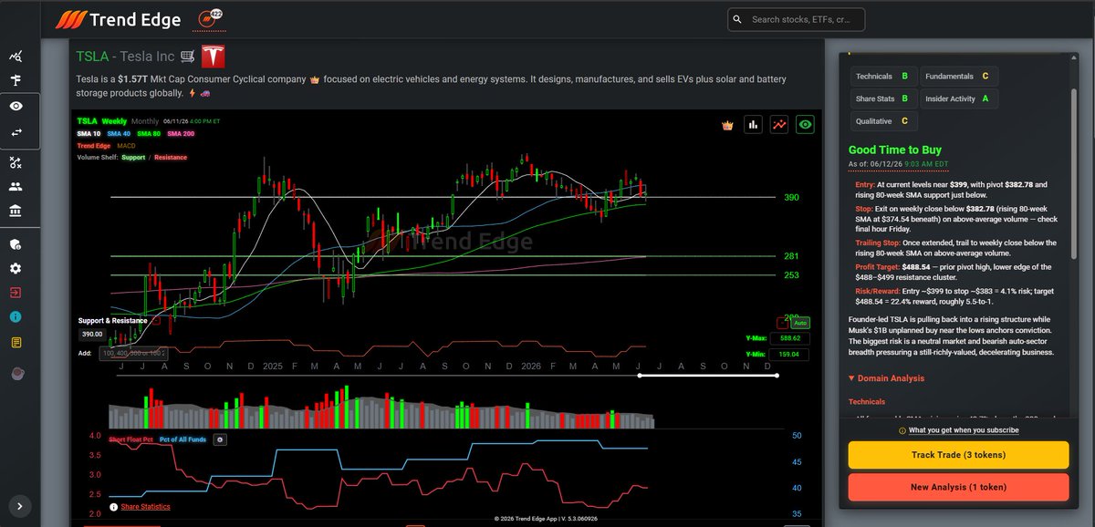Expand the sidebar with chevron arrow
The width and height of the screenshot is (1095, 527).
[x=20, y=505]
